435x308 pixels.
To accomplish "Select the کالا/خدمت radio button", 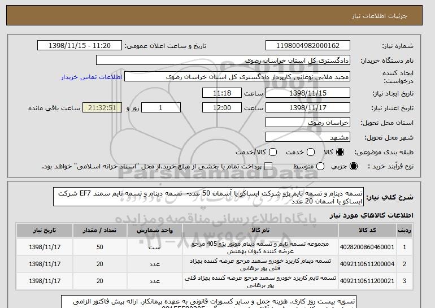I will tap(273, 152).
